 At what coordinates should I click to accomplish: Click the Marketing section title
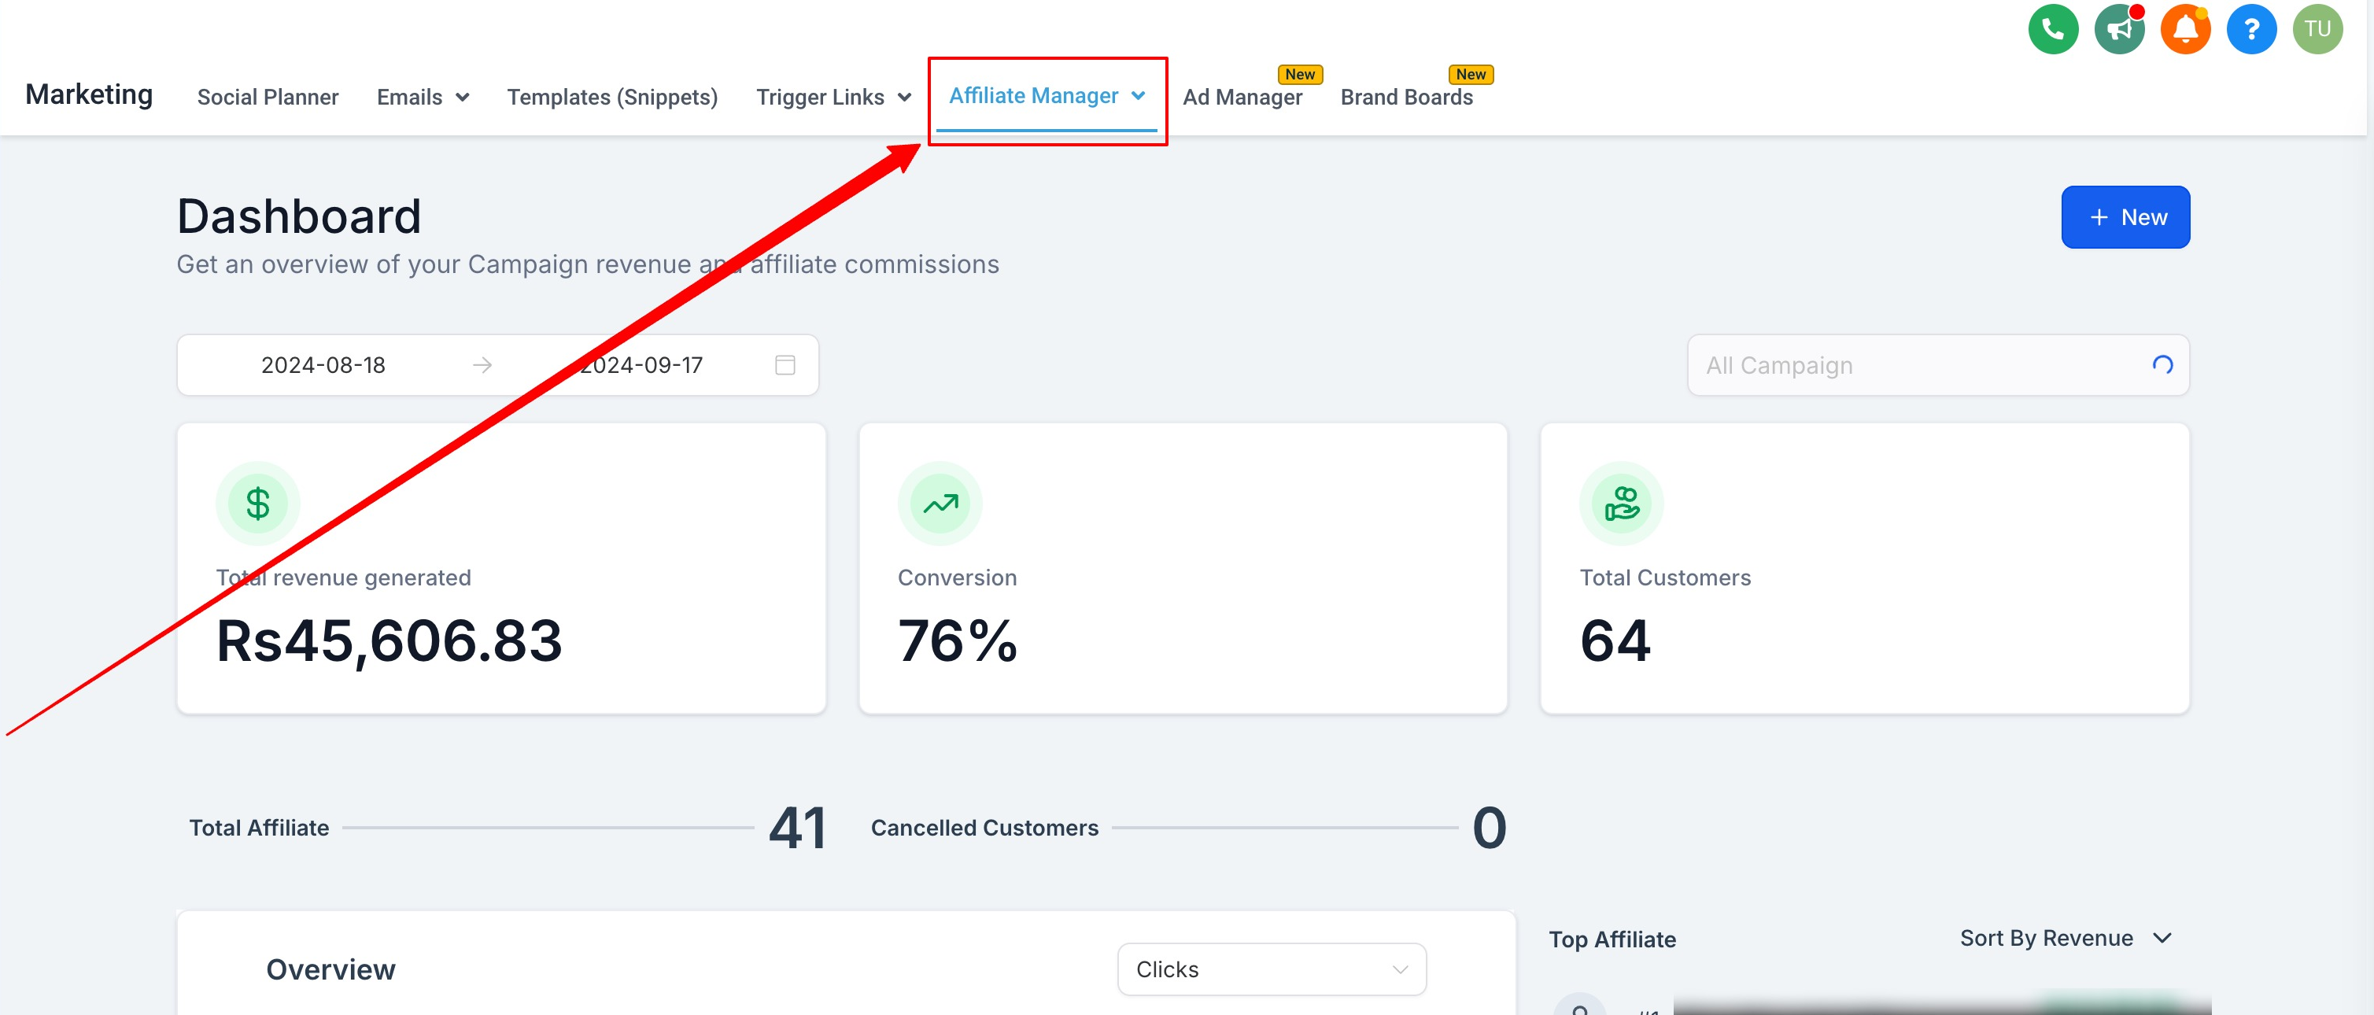tap(88, 94)
